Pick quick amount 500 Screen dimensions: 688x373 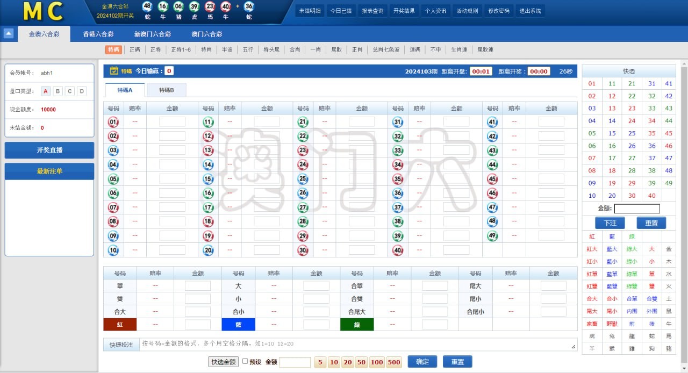coord(394,362)
